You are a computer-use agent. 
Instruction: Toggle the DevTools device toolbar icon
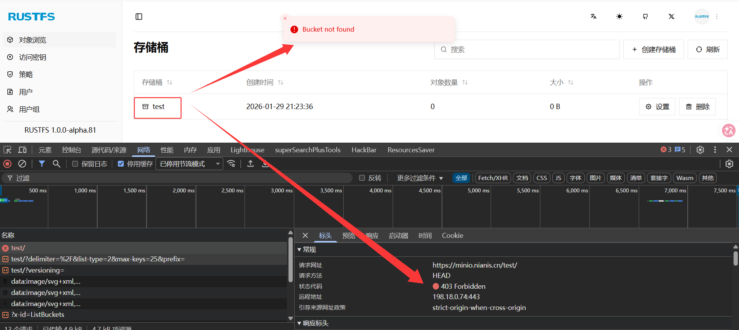[22, 150]
